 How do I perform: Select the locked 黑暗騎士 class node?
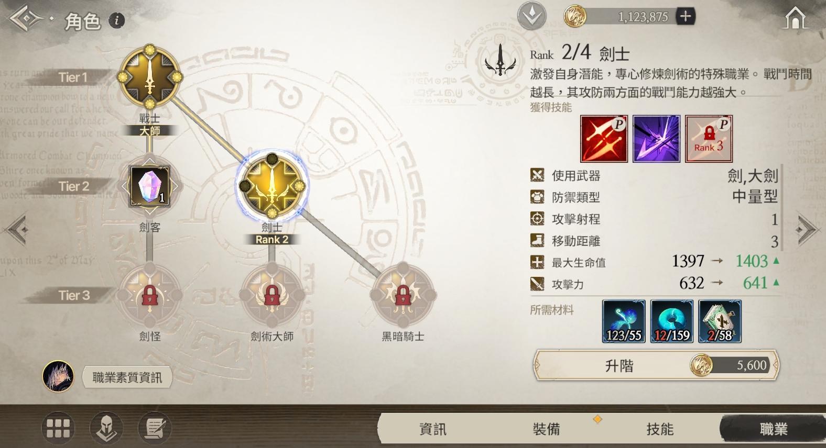pos(403,295)
